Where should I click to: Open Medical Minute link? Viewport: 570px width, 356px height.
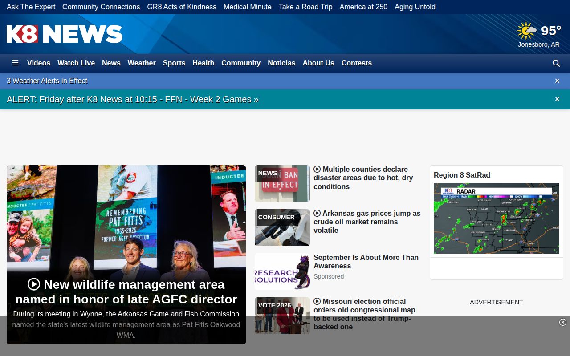(248, 7)
